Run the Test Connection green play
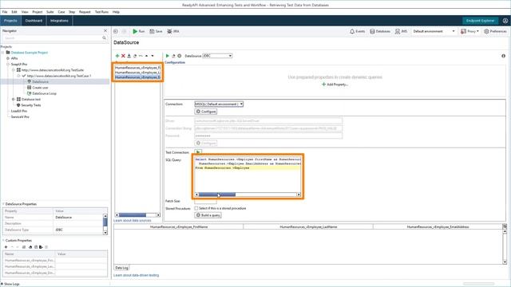This screenshot has width=511, height=287. (198, 152)
